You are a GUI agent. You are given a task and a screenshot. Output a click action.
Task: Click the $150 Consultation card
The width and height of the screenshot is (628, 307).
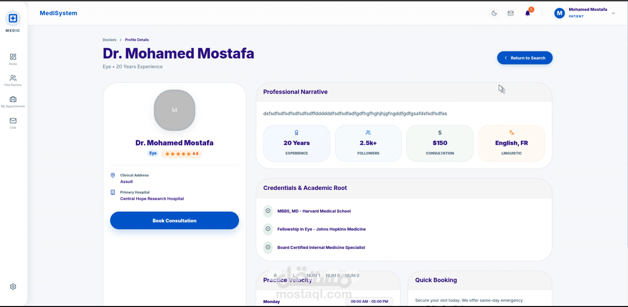point(440,143)
